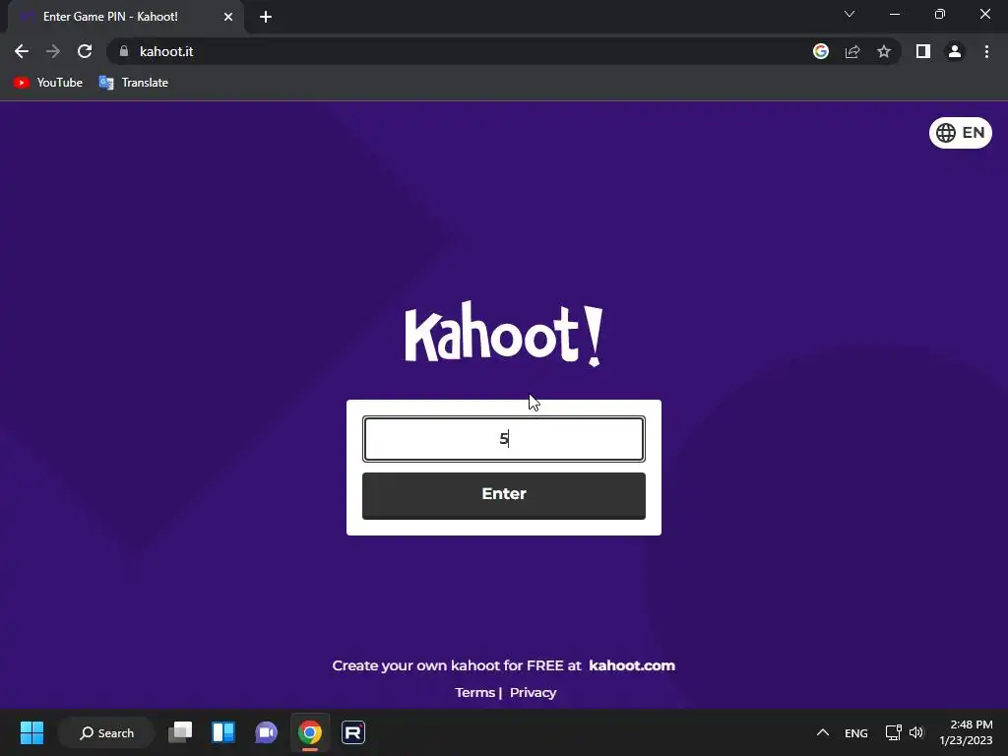Open network settings tray icon
The image size is (1008, 756).
893,732
